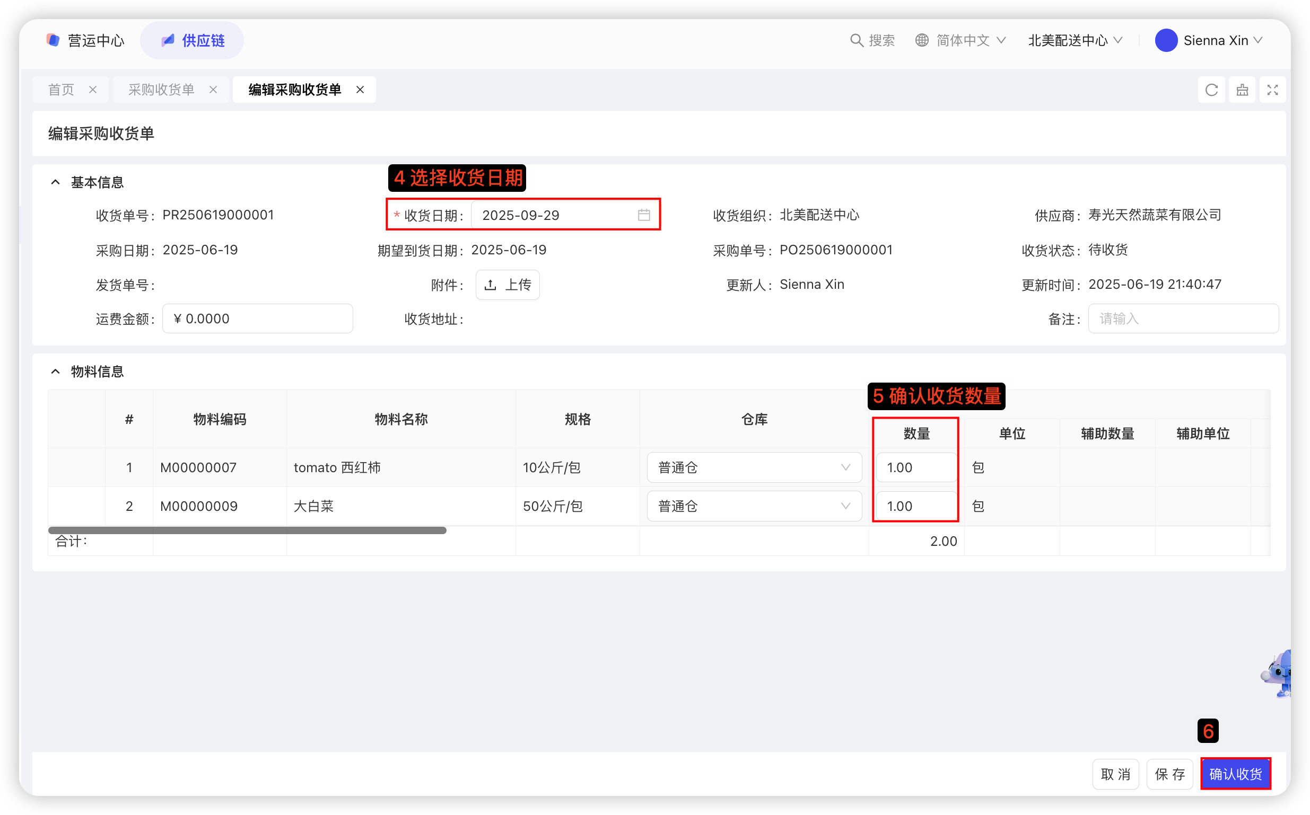Click the table horizontal scrollbar
1310x815 pixels.
point(247,530)
